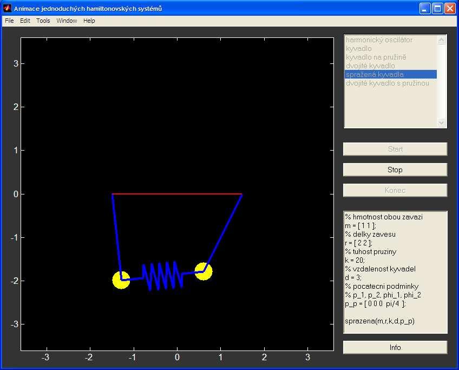Click the list scrollbar up arrow
The image size is (459, 370).
442,40
